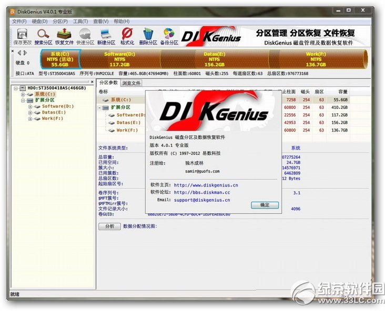Open the http://www.diskgenius.cn homepage link
This screenshot has width=385, height=311.
point(206,185)
